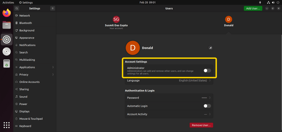282x132 pixels.
Task: Click Activities in the top bar
Action: [x=8, y=2]
